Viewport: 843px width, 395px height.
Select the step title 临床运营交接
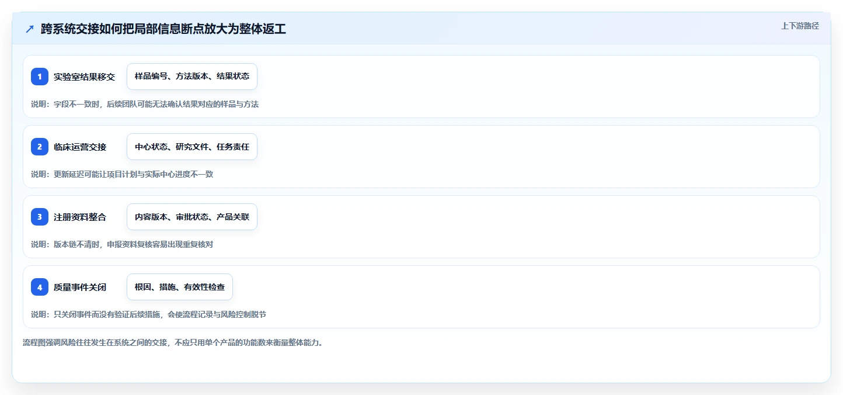(80, 147)
